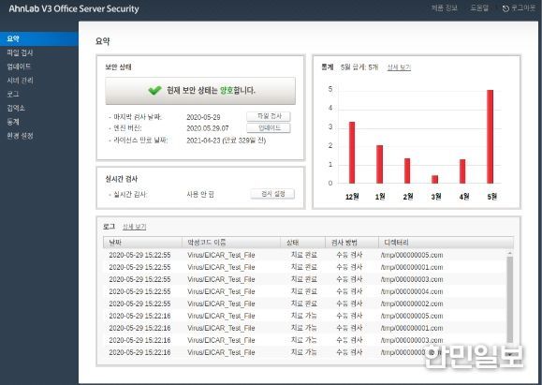This screenshot has height=385, width=542.
Task: Click the 업데이트 button beside engine version
Action: [269, 128]
